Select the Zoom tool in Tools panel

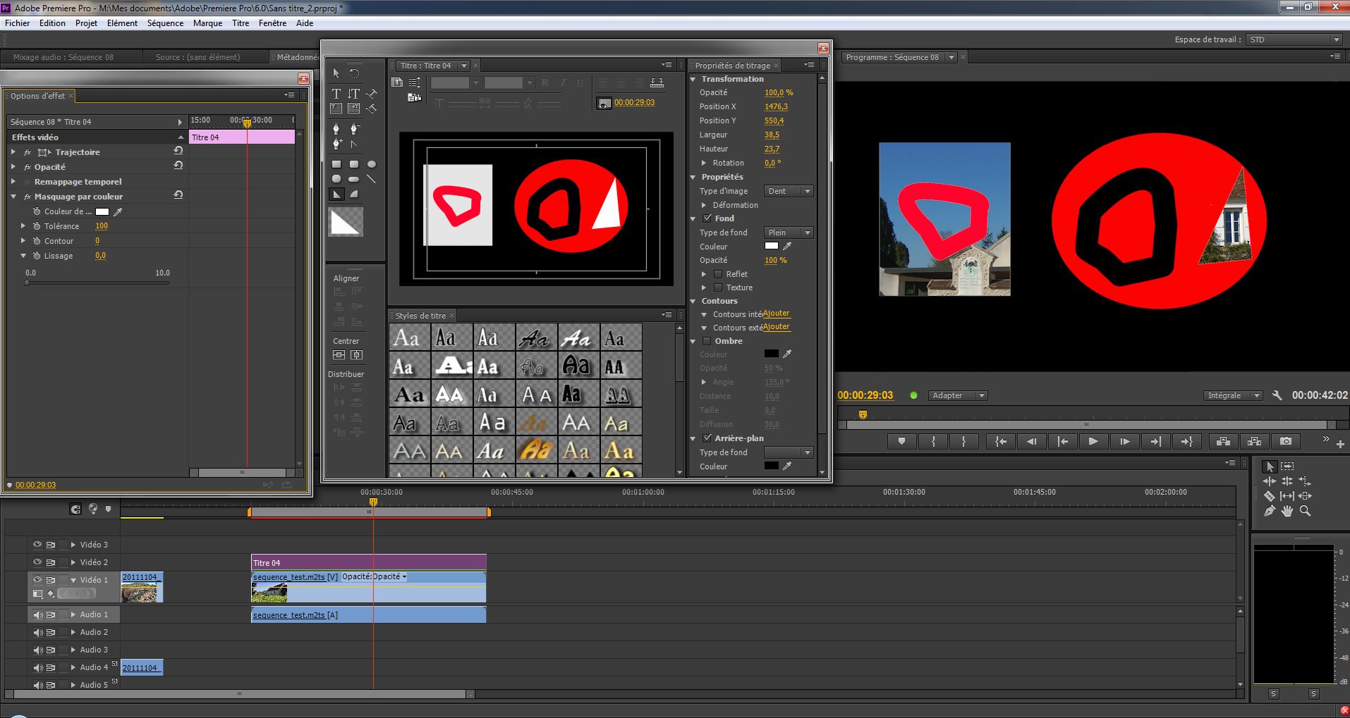point(1305,512)
